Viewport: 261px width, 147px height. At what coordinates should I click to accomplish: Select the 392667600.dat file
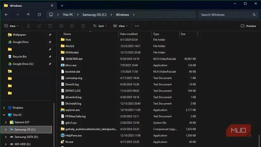74,59
